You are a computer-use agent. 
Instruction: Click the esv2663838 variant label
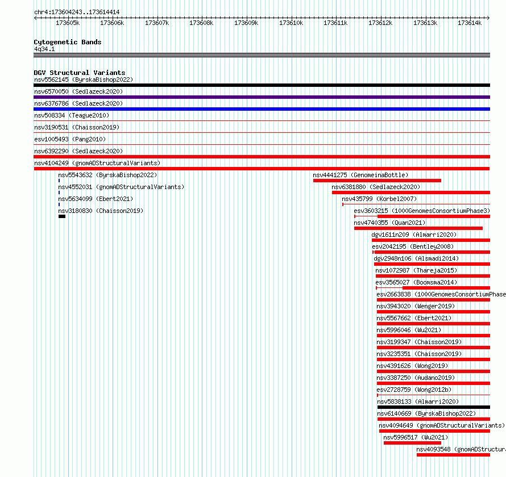point(441,294)
